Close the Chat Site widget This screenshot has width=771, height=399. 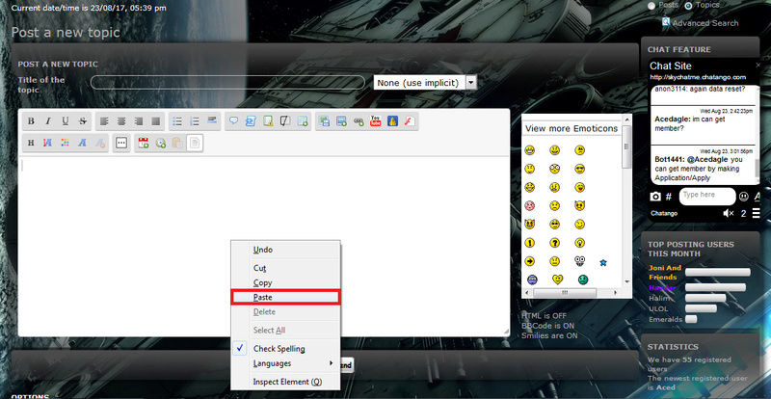(758, 65)
